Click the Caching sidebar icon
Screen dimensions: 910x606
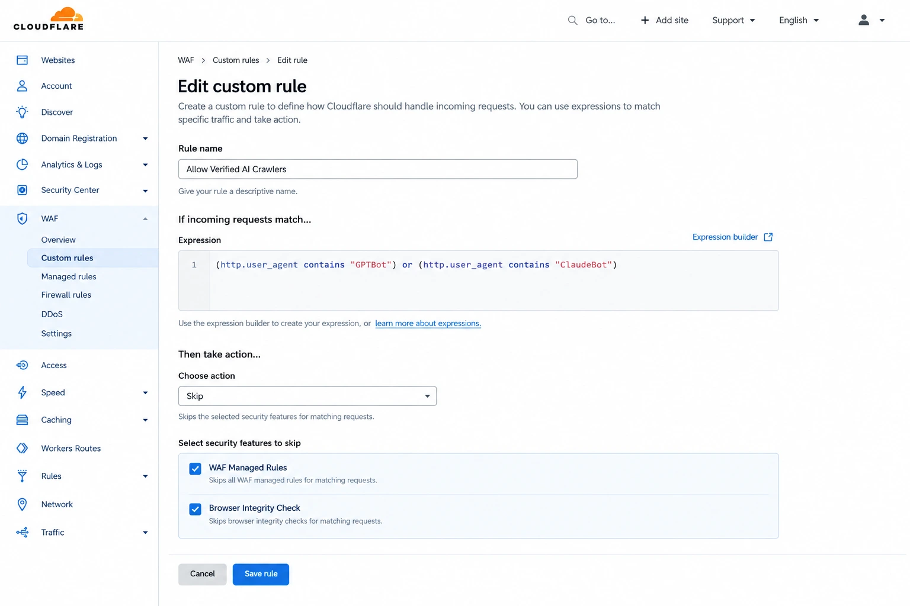coord(22,420)
